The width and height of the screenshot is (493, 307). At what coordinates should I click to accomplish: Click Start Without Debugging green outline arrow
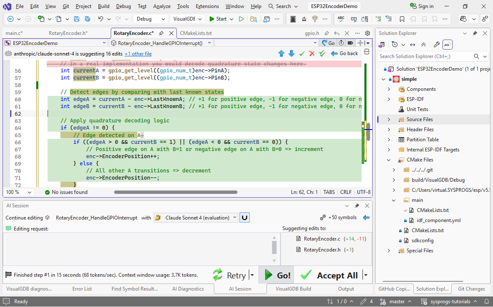(x=241, y=19)
